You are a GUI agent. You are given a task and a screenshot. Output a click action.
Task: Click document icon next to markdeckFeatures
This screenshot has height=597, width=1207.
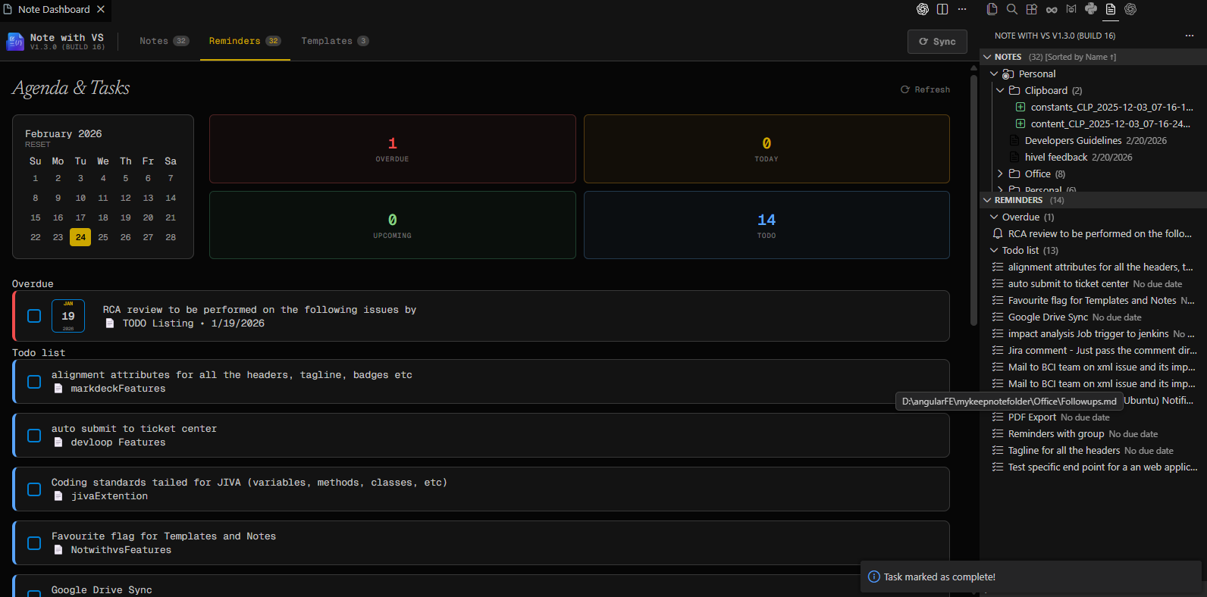click(58, 389)
